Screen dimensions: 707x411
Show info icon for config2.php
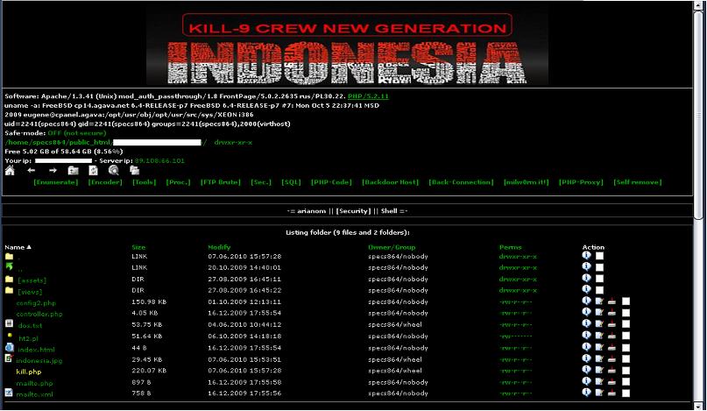click(586, 301)
